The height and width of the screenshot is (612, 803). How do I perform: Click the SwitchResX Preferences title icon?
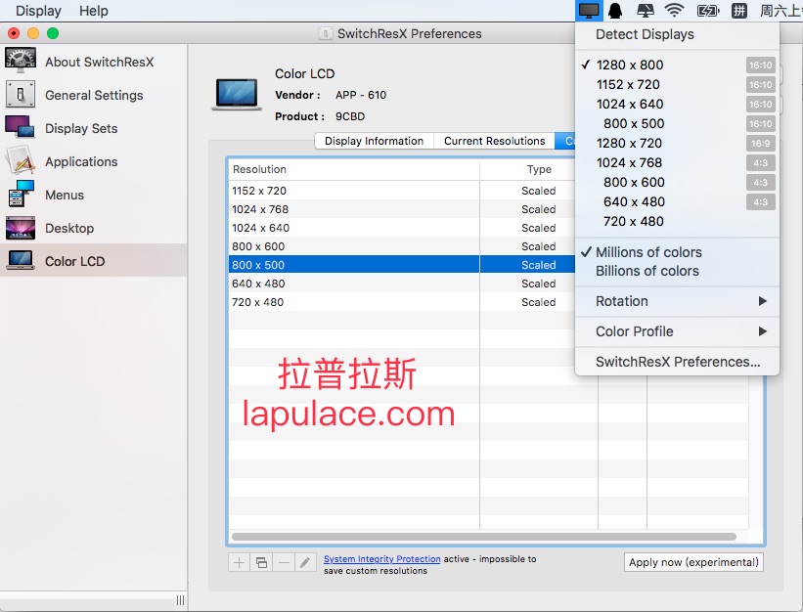pos(325,34)
